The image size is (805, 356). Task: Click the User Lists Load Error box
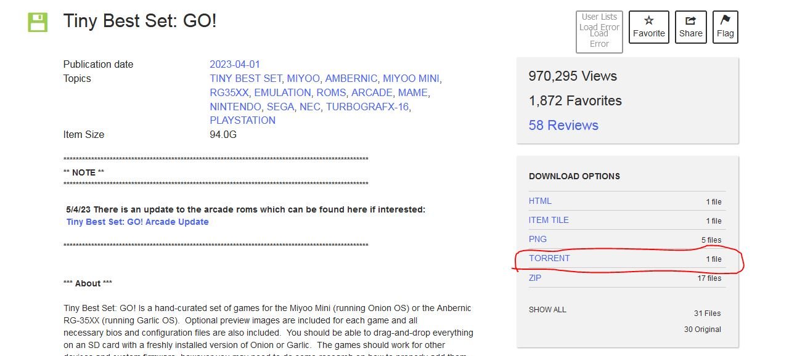599,32
